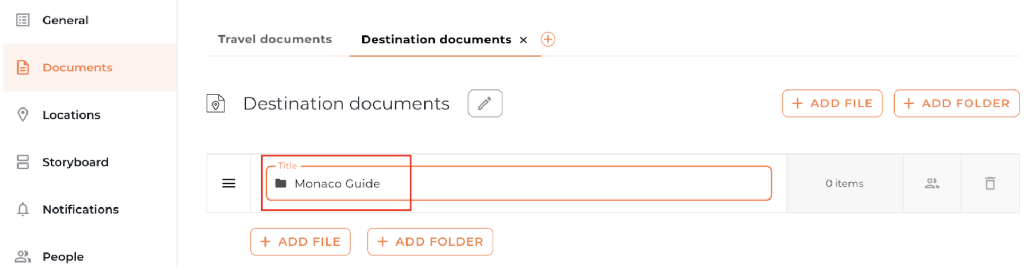This screenshot has height=271, width=1026.
Task: Click the drag handle for Monaco Guide
Action: 228,184
